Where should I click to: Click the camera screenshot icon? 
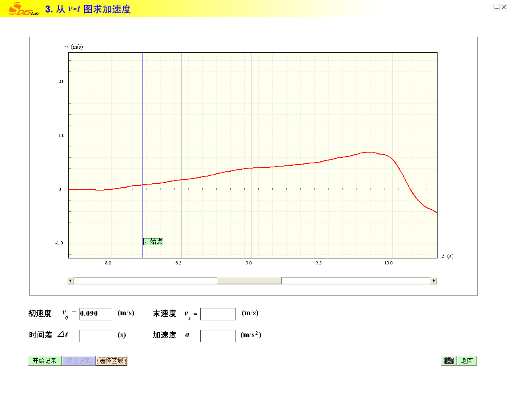pos(449,361)
